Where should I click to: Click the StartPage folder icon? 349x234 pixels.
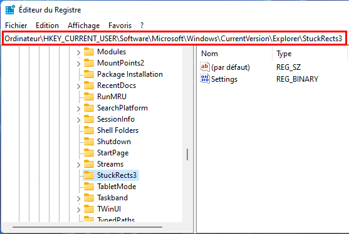(89, 153)
